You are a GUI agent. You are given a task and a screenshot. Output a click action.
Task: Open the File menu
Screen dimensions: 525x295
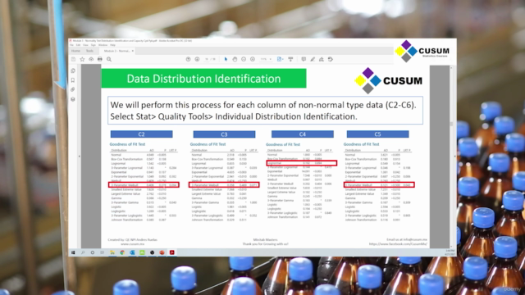[x=71, y=45]
